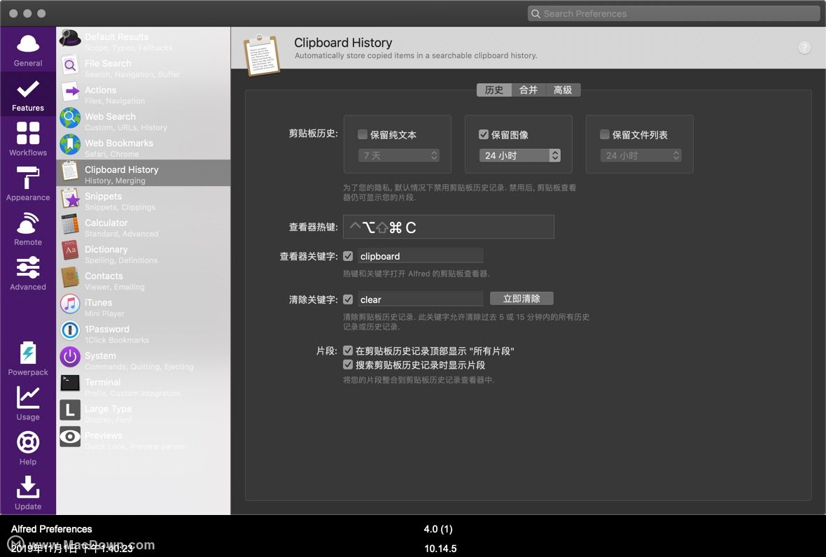826x557 pixels.
Task: Open the Remote section
Action: 28,229
